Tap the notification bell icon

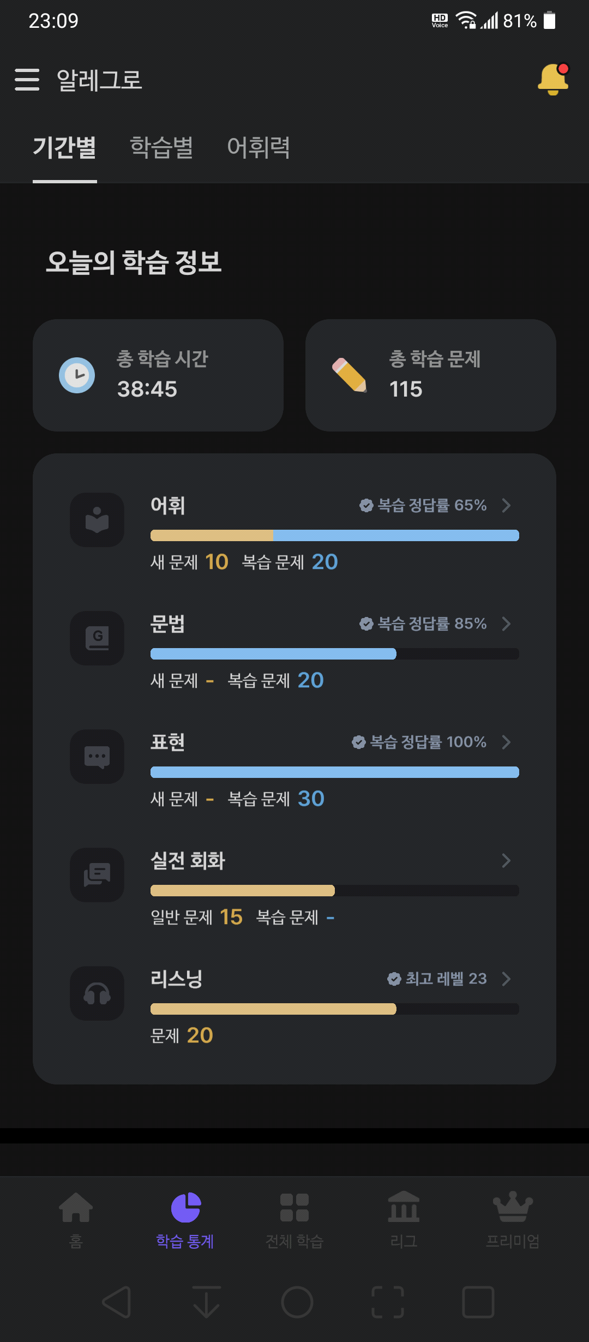coord(554,80)
